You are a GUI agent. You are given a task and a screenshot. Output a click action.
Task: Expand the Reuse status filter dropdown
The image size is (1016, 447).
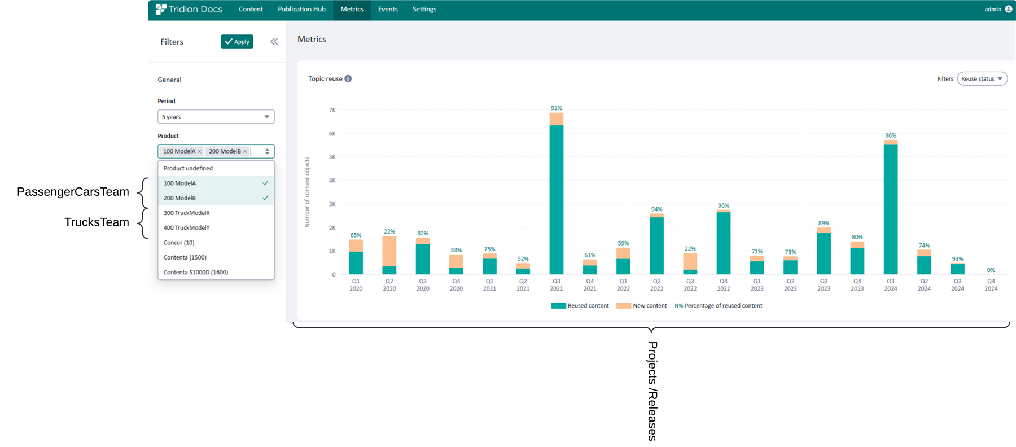982,79
